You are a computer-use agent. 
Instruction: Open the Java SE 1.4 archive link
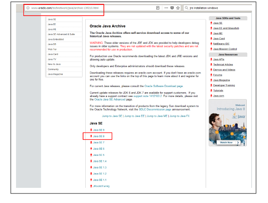click(100, 161)
